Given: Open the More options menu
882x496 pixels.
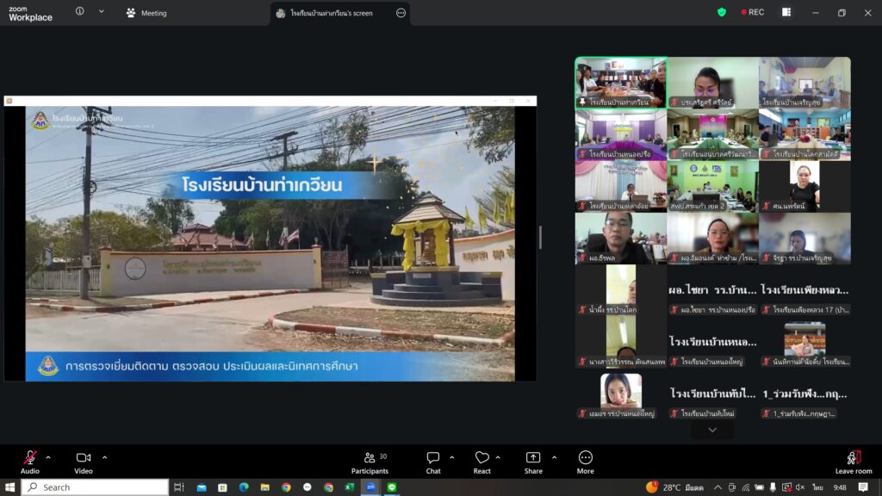Looking at the screenshot, I should tap(586, 461).
